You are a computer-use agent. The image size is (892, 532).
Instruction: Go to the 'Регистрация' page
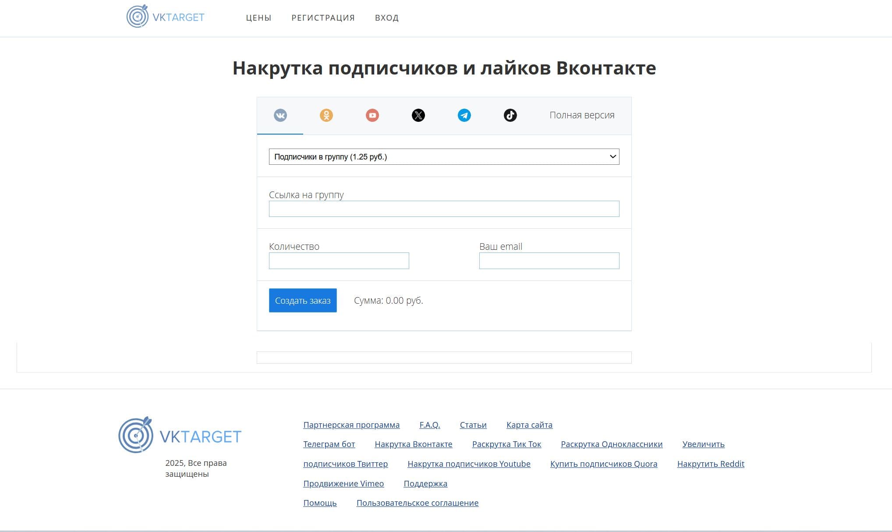pyautogui.click(x=323, y=18)
